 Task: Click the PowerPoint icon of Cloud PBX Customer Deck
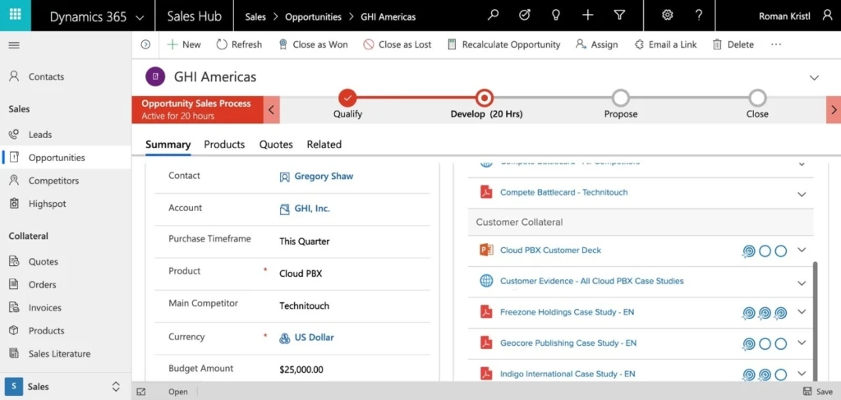[x=486, y=250]
